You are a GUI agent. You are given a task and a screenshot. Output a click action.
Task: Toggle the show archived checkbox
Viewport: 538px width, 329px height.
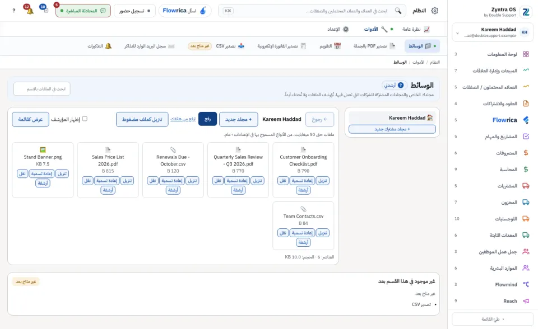[85, 119]
